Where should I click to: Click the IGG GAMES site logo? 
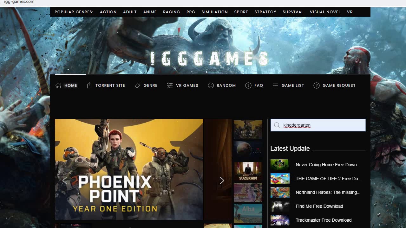(x=210, y=59)
